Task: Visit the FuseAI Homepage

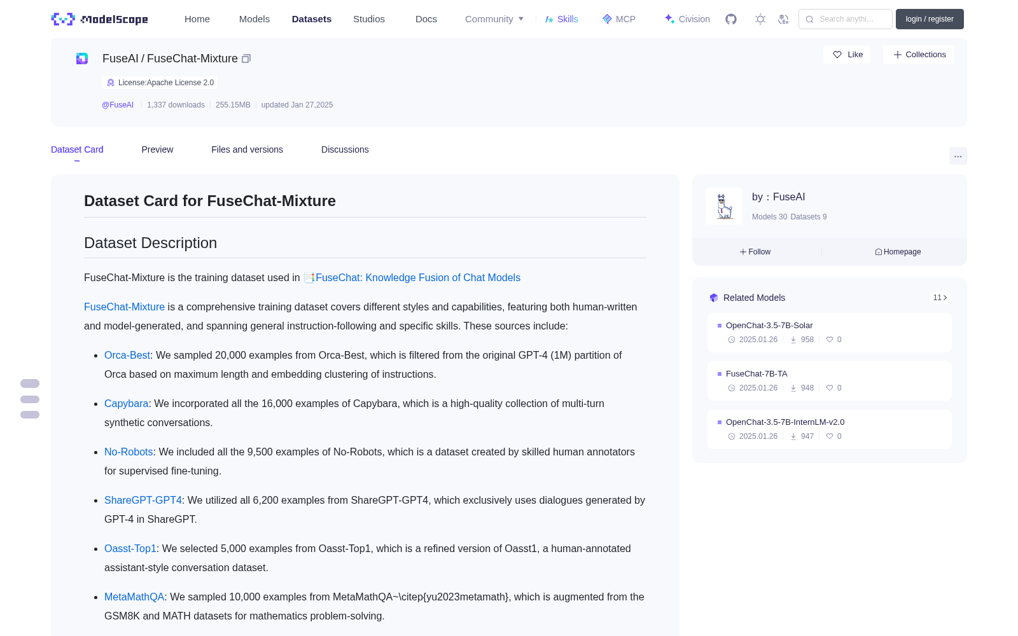Action: [x=898, y=252]
